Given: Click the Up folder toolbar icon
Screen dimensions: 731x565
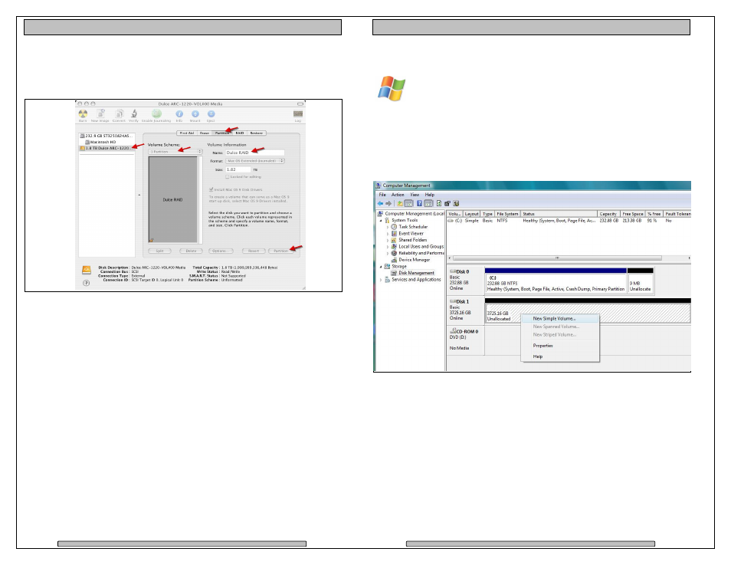Looking at the screenshot, I should coord(399,203).
